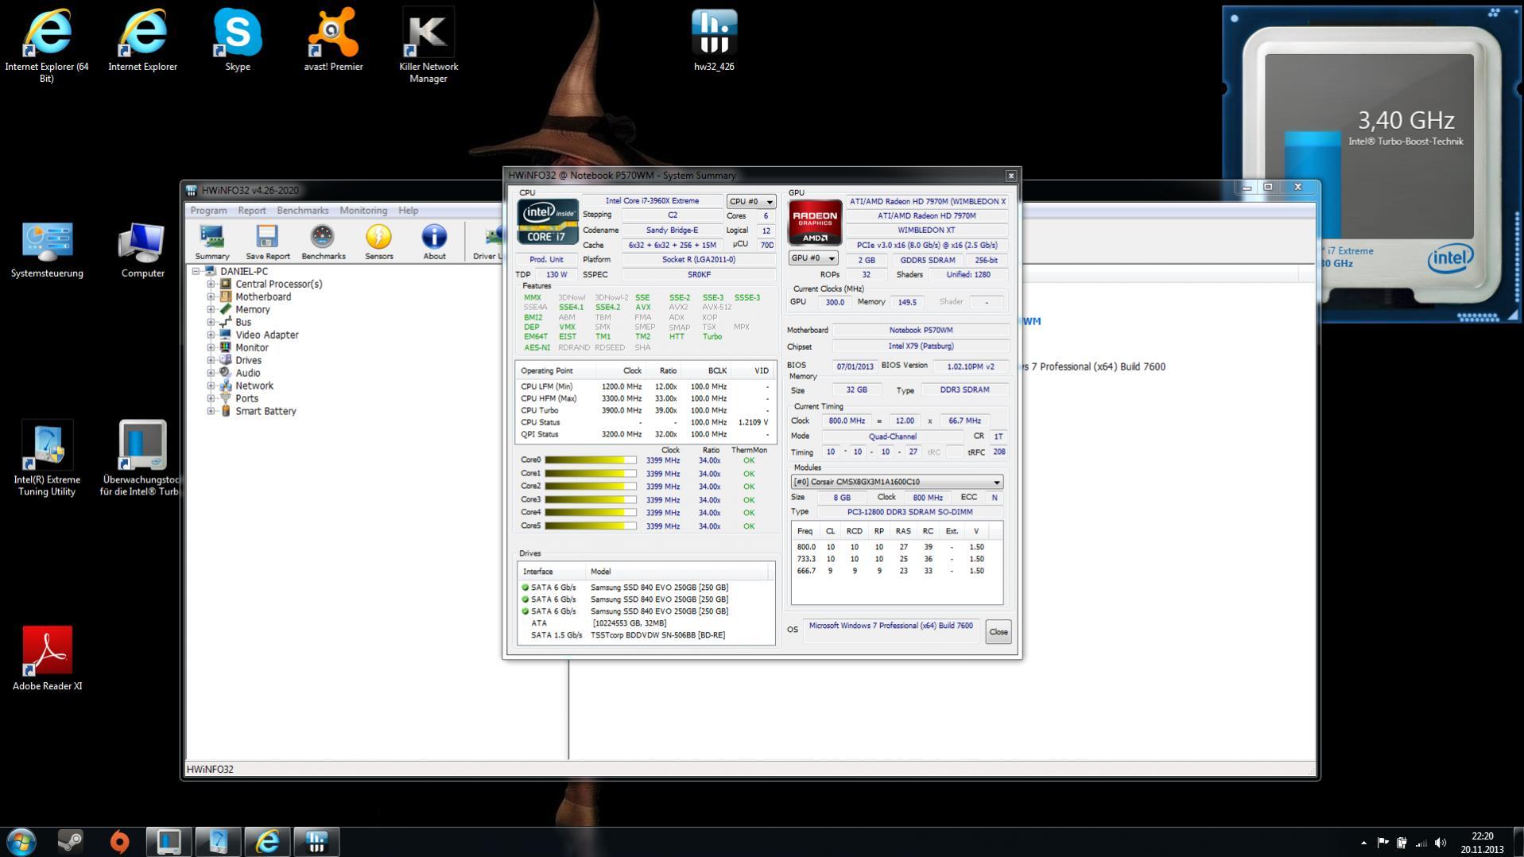
Task: Select Intel(R) Extreme Tuning Utility icon
Action: click(x=47, y=460)
